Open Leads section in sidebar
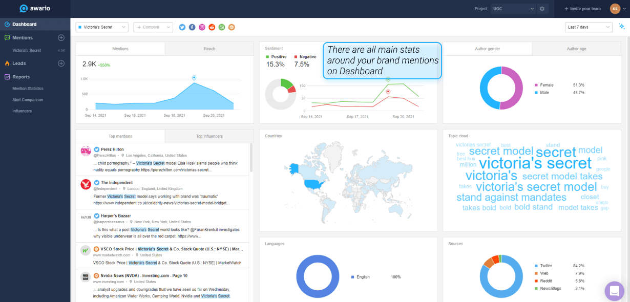Viewport: 630px width, 302px height. 19,63
